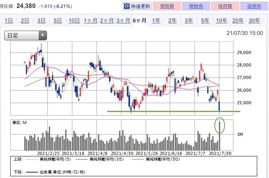The width and height of the screenshot is (269, 178).
Task: Click the 出来高 volume legend entry
Action: point(56,172)
